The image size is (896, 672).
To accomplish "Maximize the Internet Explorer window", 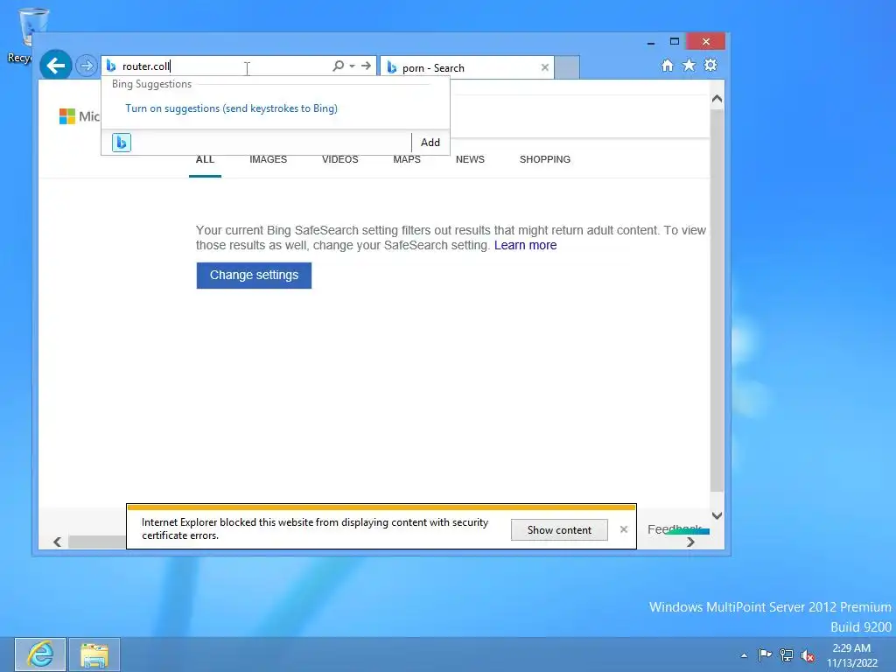I will [675, 42].
